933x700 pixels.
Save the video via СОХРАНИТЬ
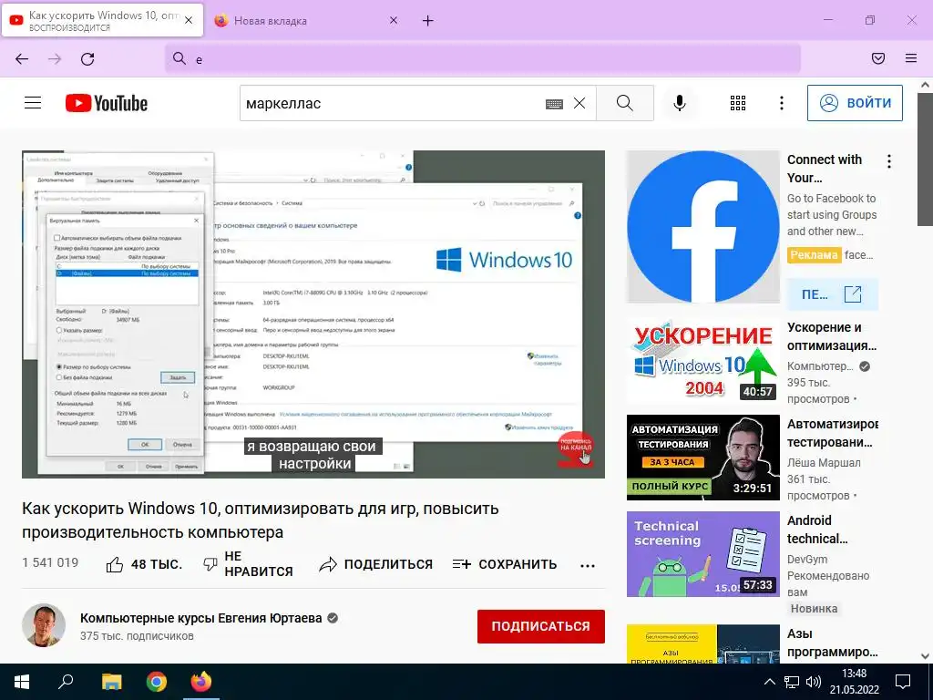click(505, 564)
